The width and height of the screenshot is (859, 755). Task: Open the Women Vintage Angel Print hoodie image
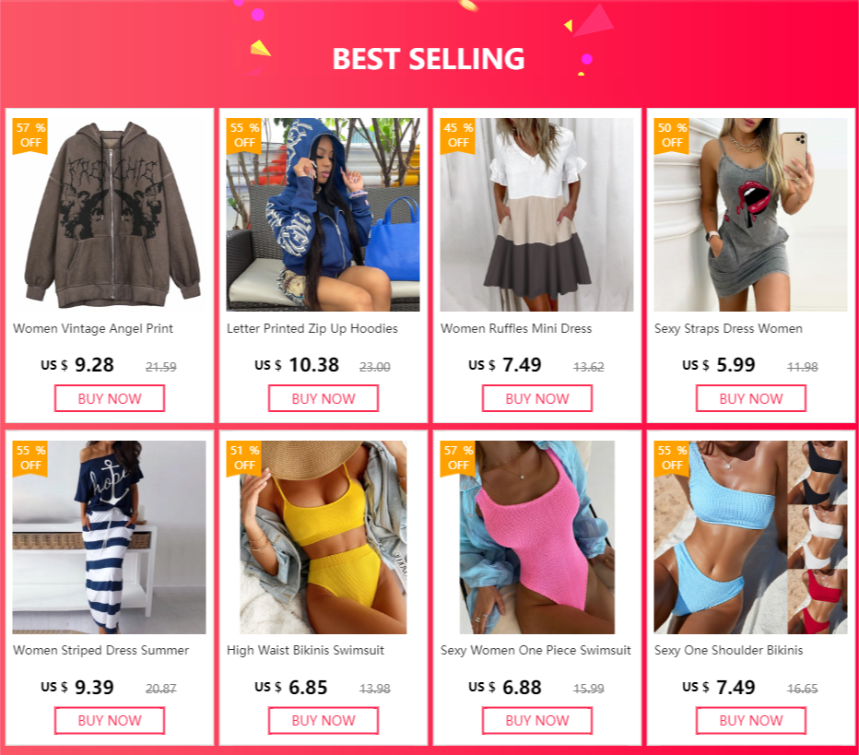pos(110,215)
